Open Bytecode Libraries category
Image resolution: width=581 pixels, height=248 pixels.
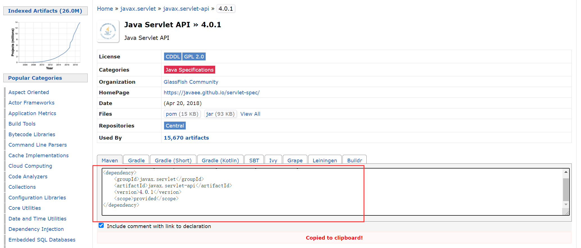coord(32,134)
